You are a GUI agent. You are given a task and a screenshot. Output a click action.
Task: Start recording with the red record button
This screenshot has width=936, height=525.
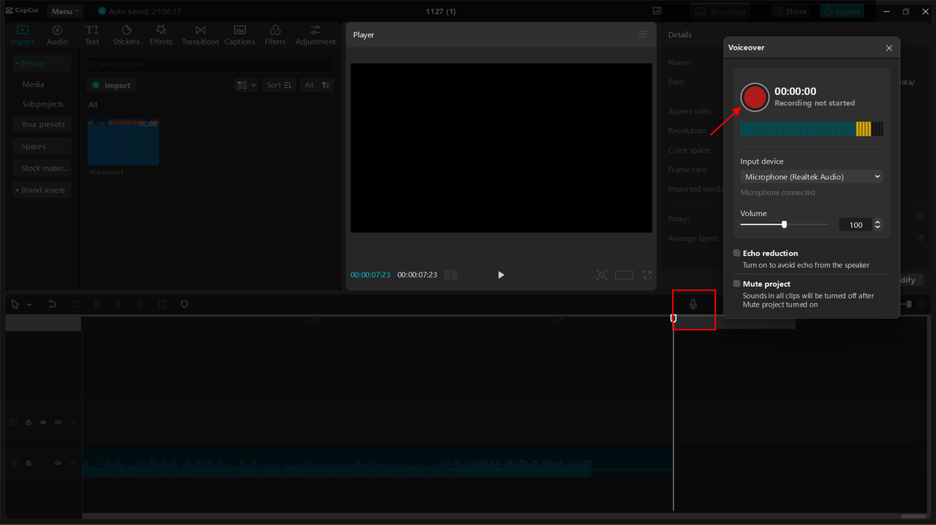pyautogui.click(x=755, y=97)
